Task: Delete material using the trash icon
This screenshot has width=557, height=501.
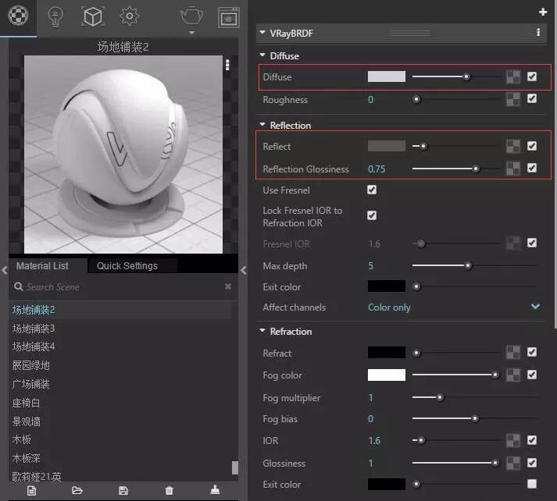Action: point(170,490)
